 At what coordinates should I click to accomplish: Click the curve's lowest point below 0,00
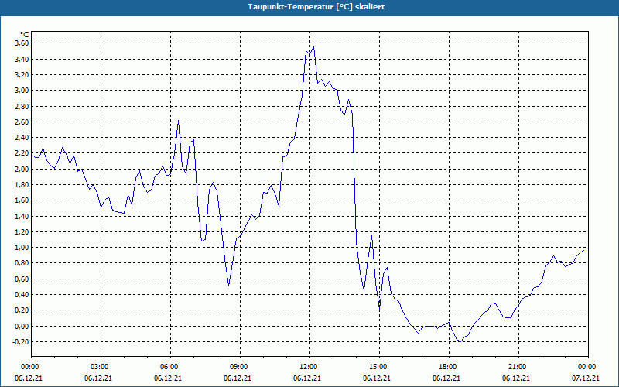[x=460, y=341]
